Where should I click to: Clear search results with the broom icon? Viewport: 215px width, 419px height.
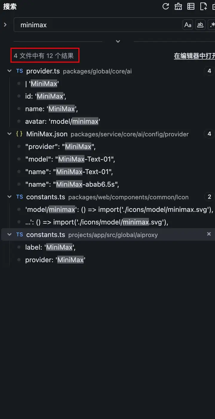(x=178, y=6)
